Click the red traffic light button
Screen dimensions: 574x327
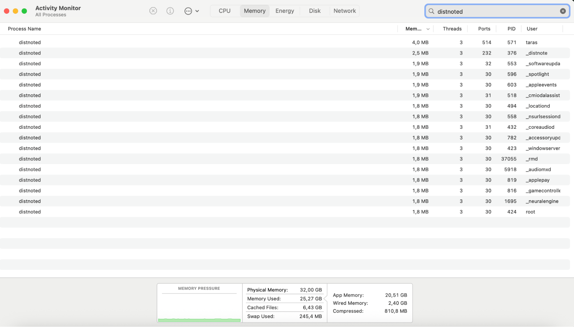coord(6,11)
